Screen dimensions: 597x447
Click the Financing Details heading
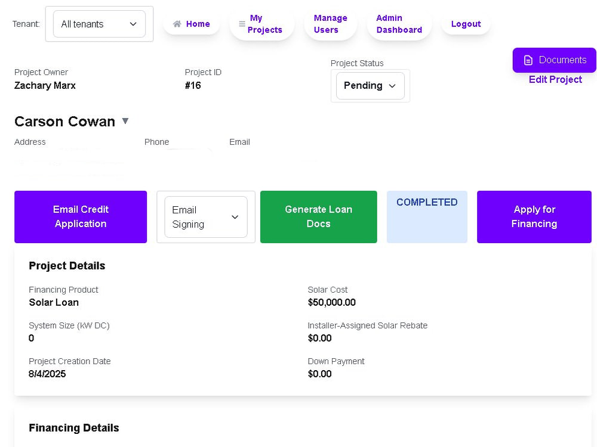[74, 428]
